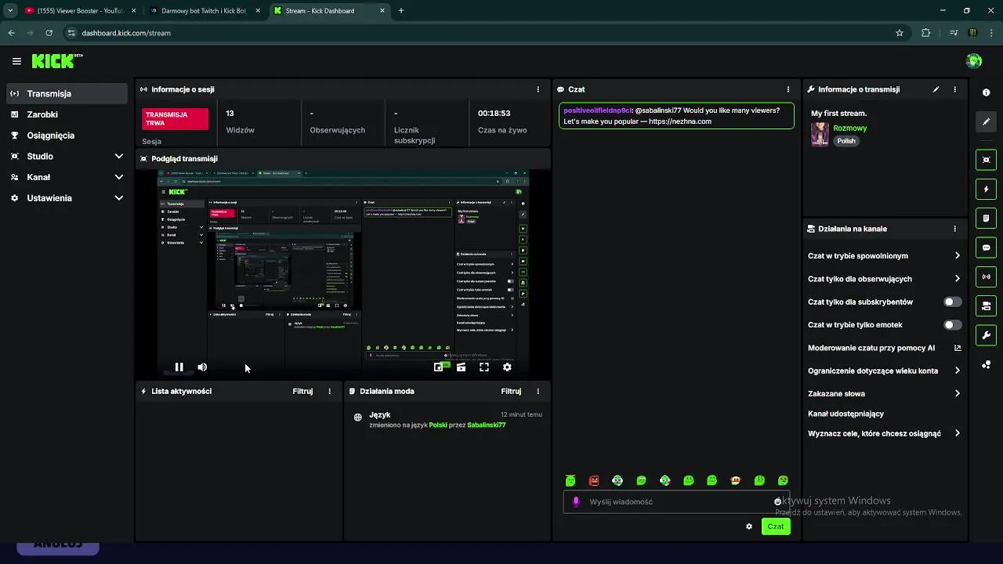The width and height of the screenshot is (1003, 564).
Task: Open Działania moda three-dot menu
Action: click(x=538, y=391)
